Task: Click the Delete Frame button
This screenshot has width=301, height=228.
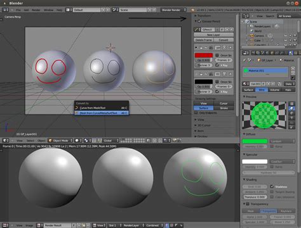Action: click(204, 40)
